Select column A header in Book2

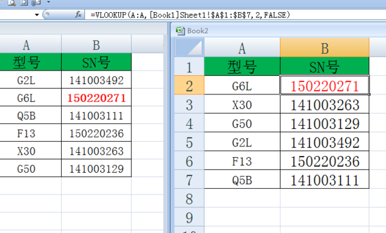click(x=242, y=47)
